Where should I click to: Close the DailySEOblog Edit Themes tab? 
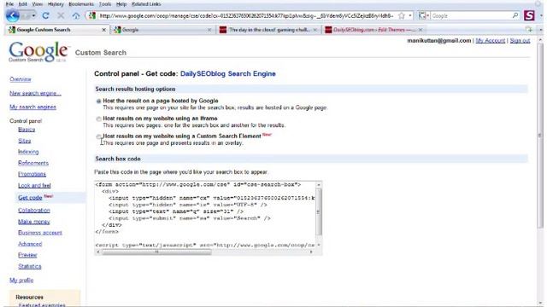pos(421,30)
